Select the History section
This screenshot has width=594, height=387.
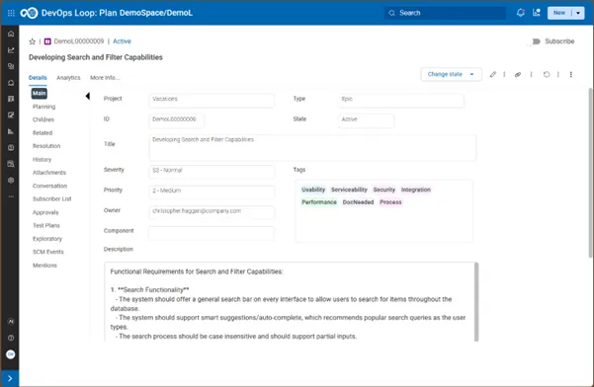[42, 159]
